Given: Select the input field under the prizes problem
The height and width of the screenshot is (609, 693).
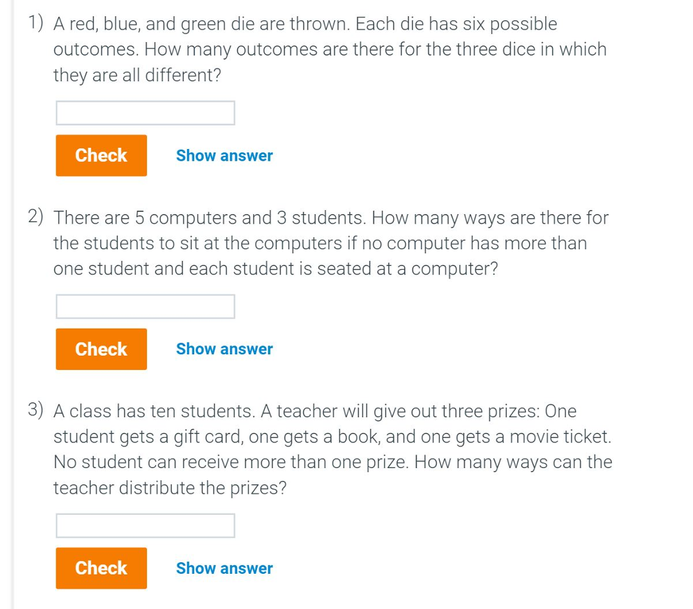Looking at the screenshot, I should pyautogui.click(x=145, y=525).
